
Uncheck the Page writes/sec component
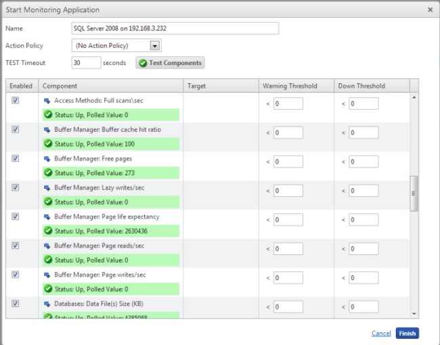point(15,275)
